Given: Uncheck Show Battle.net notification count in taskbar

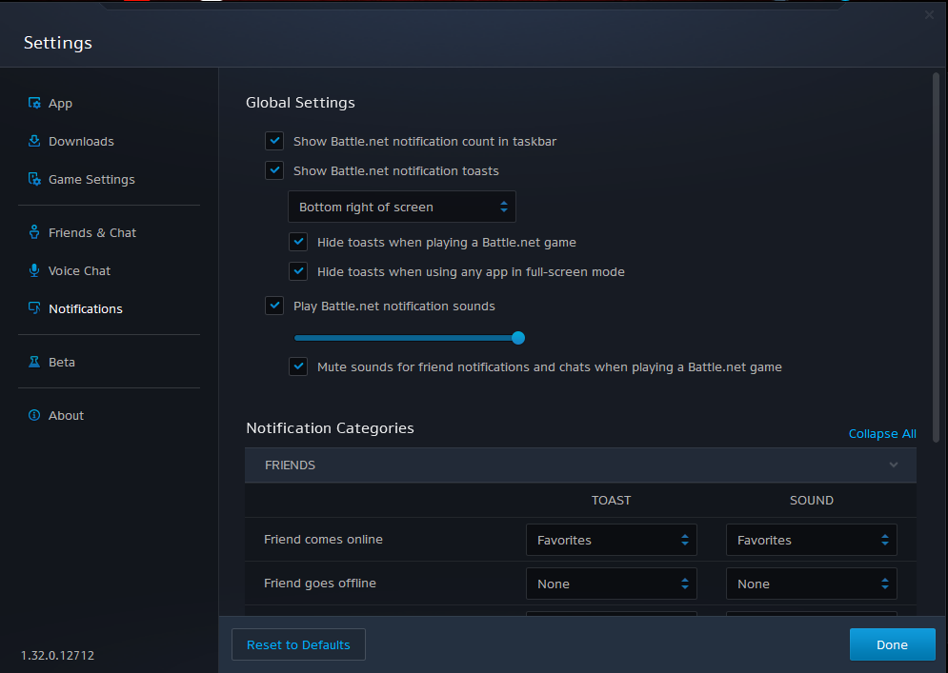Looking at the screenshot, I should pos(274,141).
